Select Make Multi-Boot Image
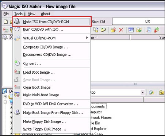Viewport: 165px width, 136px height. click(x=51, y=95)
